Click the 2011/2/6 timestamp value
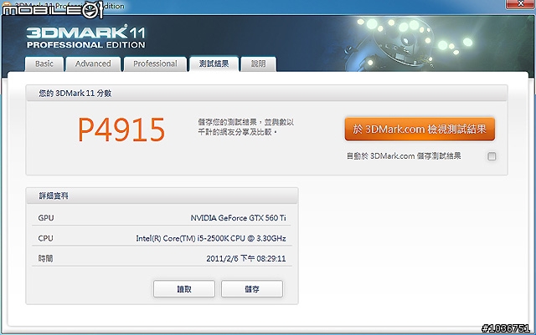 coord(246,259)
